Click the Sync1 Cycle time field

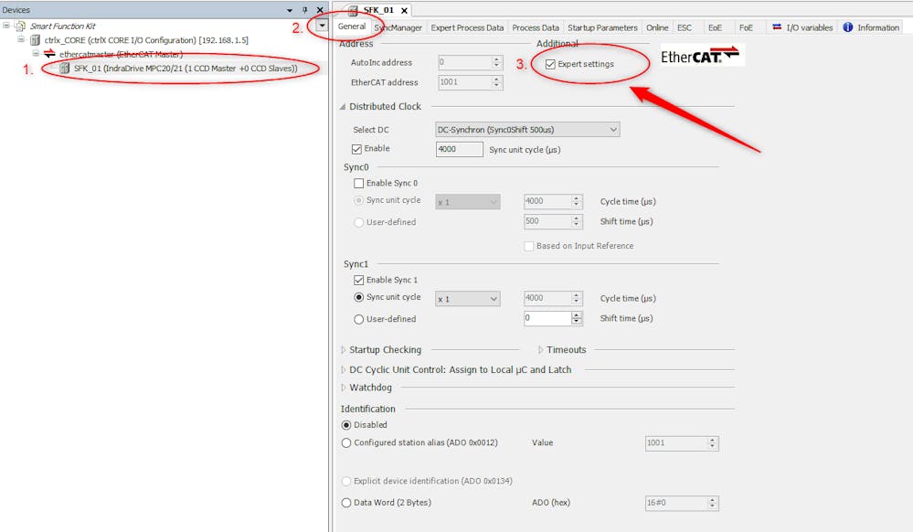pyautogui.click(x=553, y=298)
